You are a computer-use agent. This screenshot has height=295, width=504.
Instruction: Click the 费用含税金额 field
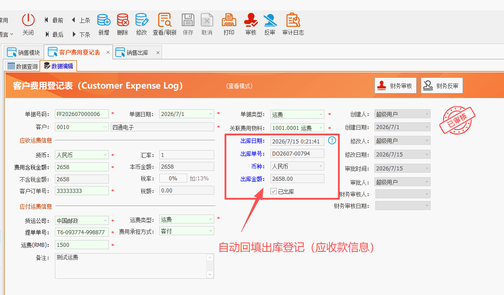point(81,167)
